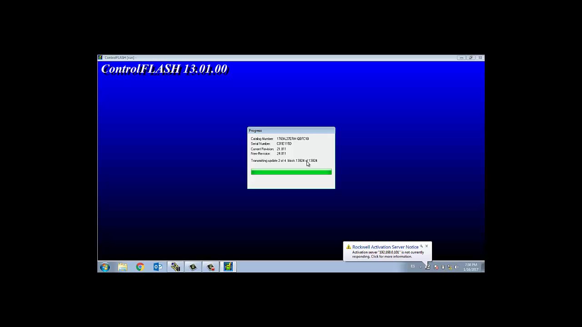The image size is (582, 327).
Task: Click the Catalog Number label
Action: (x=262, y=139)
